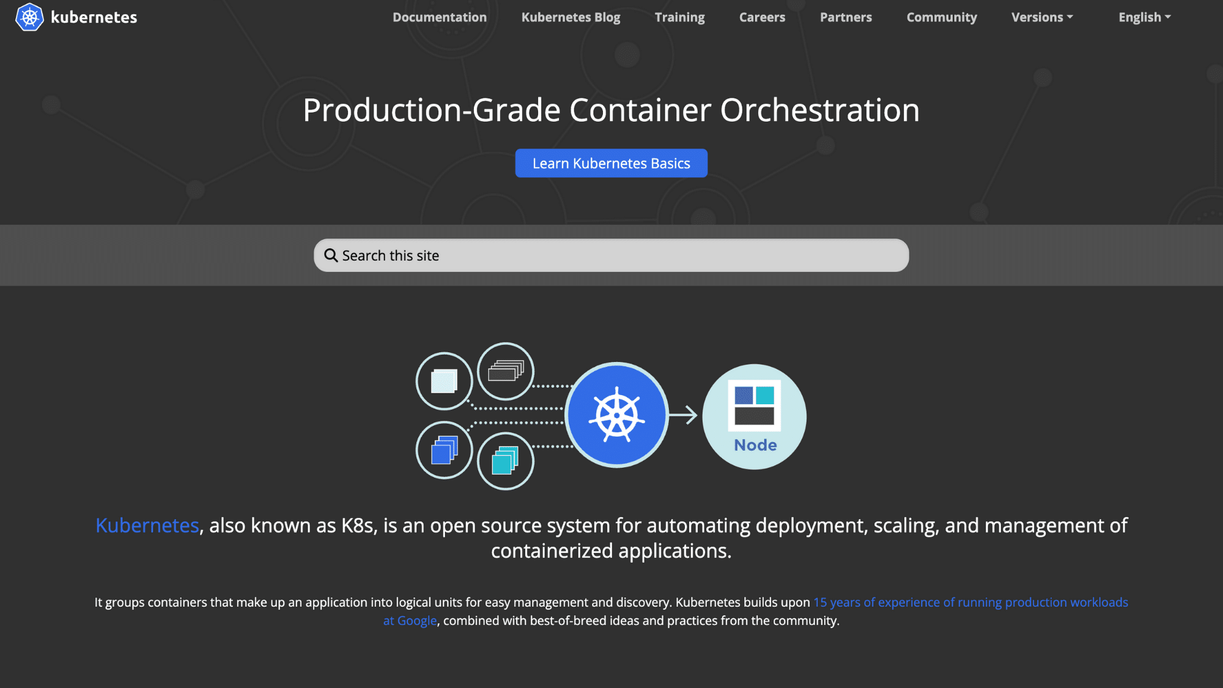Click the blue Kubernetes helm wheel in the diagram

617,414
